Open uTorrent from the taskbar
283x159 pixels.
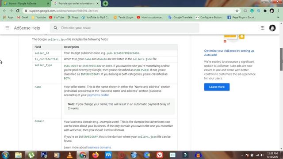coord(31,155)
